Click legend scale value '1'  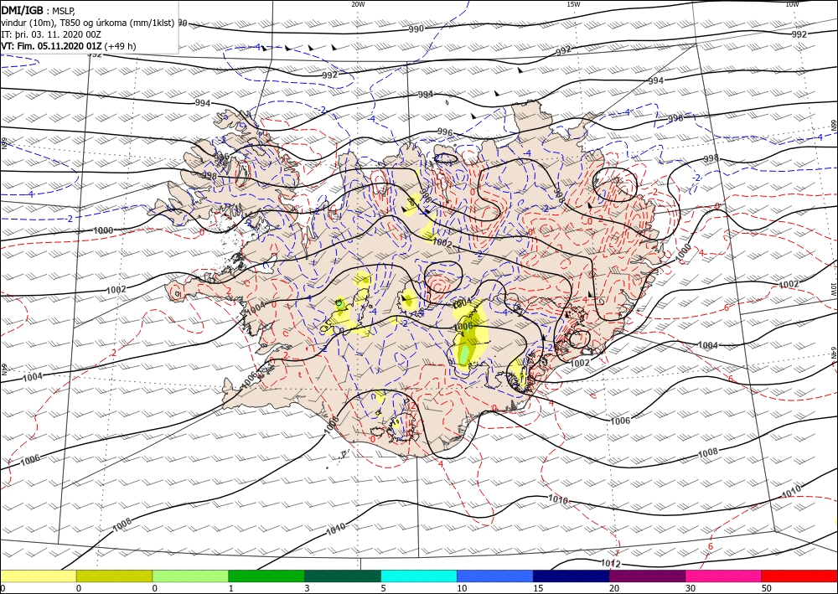point(231,588)
